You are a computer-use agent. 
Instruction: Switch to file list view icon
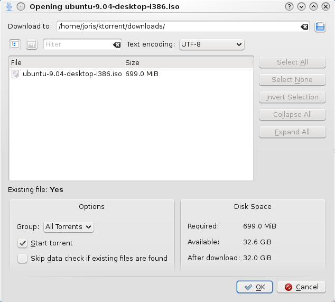click(32, 44)
